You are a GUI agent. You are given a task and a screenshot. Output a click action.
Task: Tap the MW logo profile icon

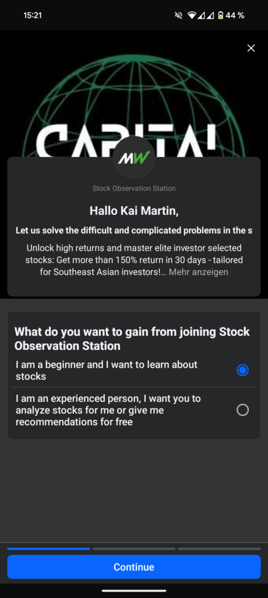(134, 157)
